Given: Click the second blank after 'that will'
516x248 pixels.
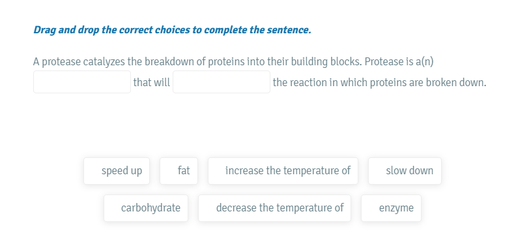Looking at the screenshot, I should (x=222, y=82).
